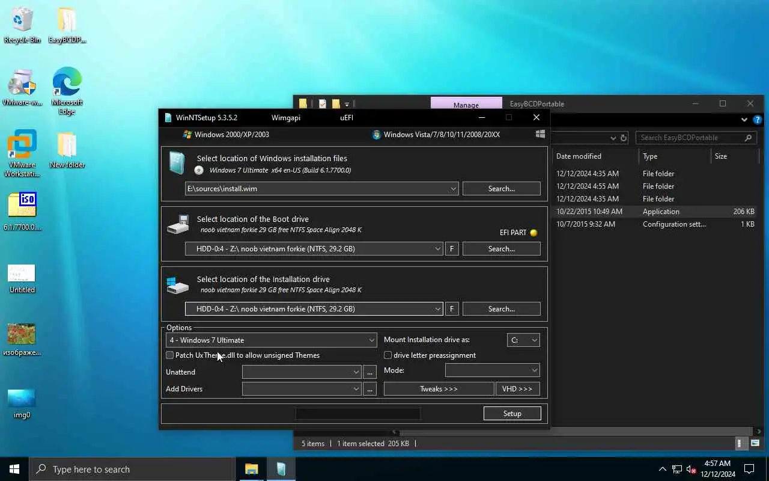Select the Application row dated 10/22/2015

click(655, 212)
